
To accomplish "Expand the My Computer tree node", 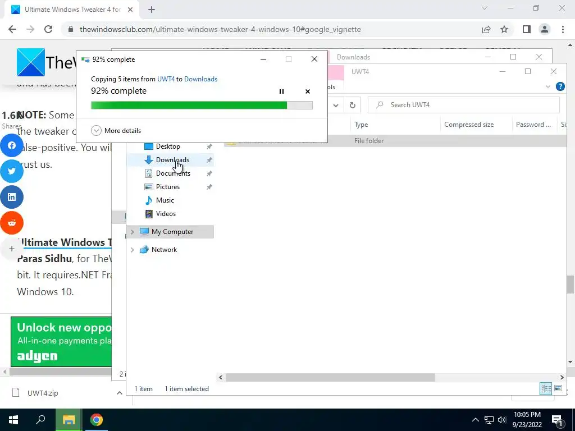I will tap(133, 232).
